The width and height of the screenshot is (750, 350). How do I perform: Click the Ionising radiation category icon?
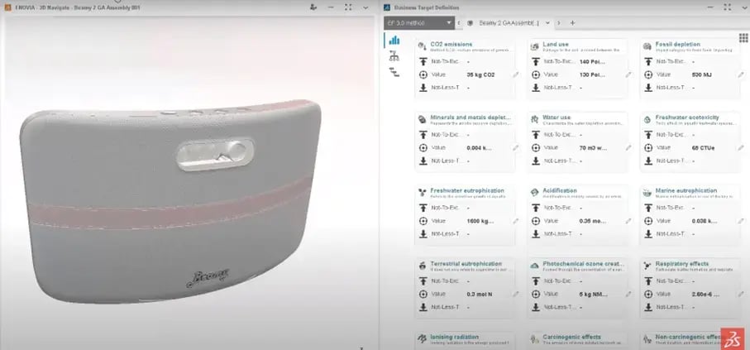coord(423,339)
